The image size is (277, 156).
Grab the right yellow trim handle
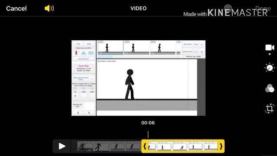[221, 146]
